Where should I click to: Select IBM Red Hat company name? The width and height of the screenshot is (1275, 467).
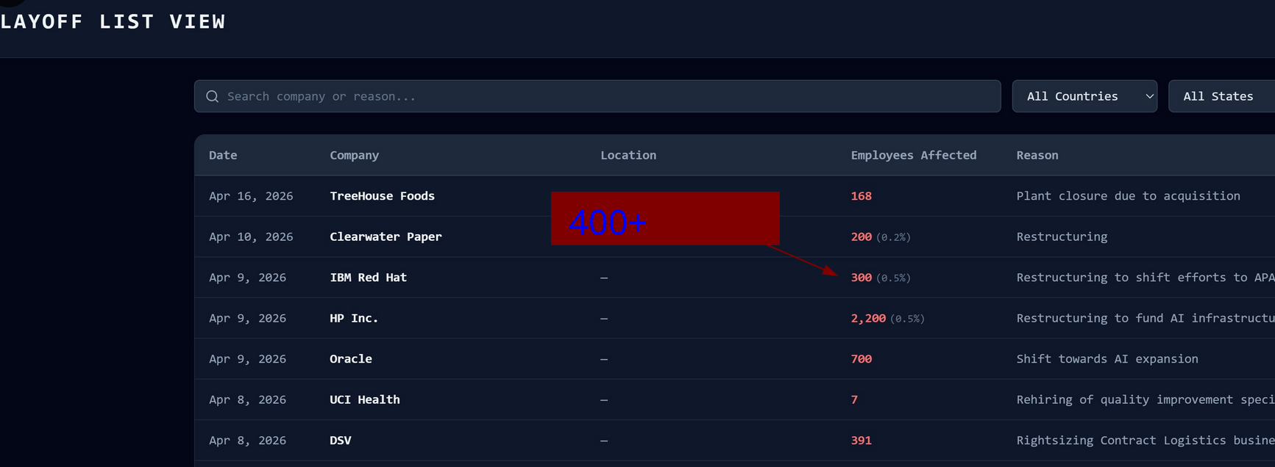[368, 278]
